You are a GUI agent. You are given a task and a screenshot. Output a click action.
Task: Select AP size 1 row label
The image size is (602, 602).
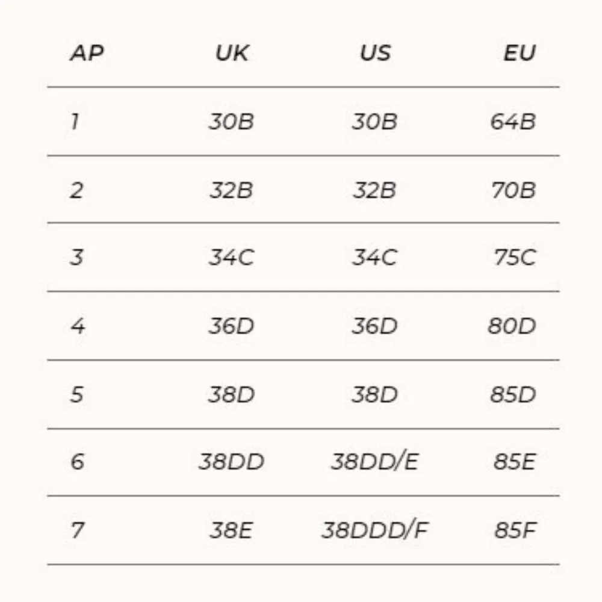(75, 122)
